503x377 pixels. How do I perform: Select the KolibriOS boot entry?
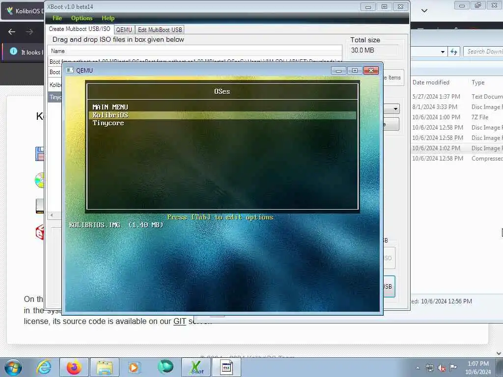(223, 115)
